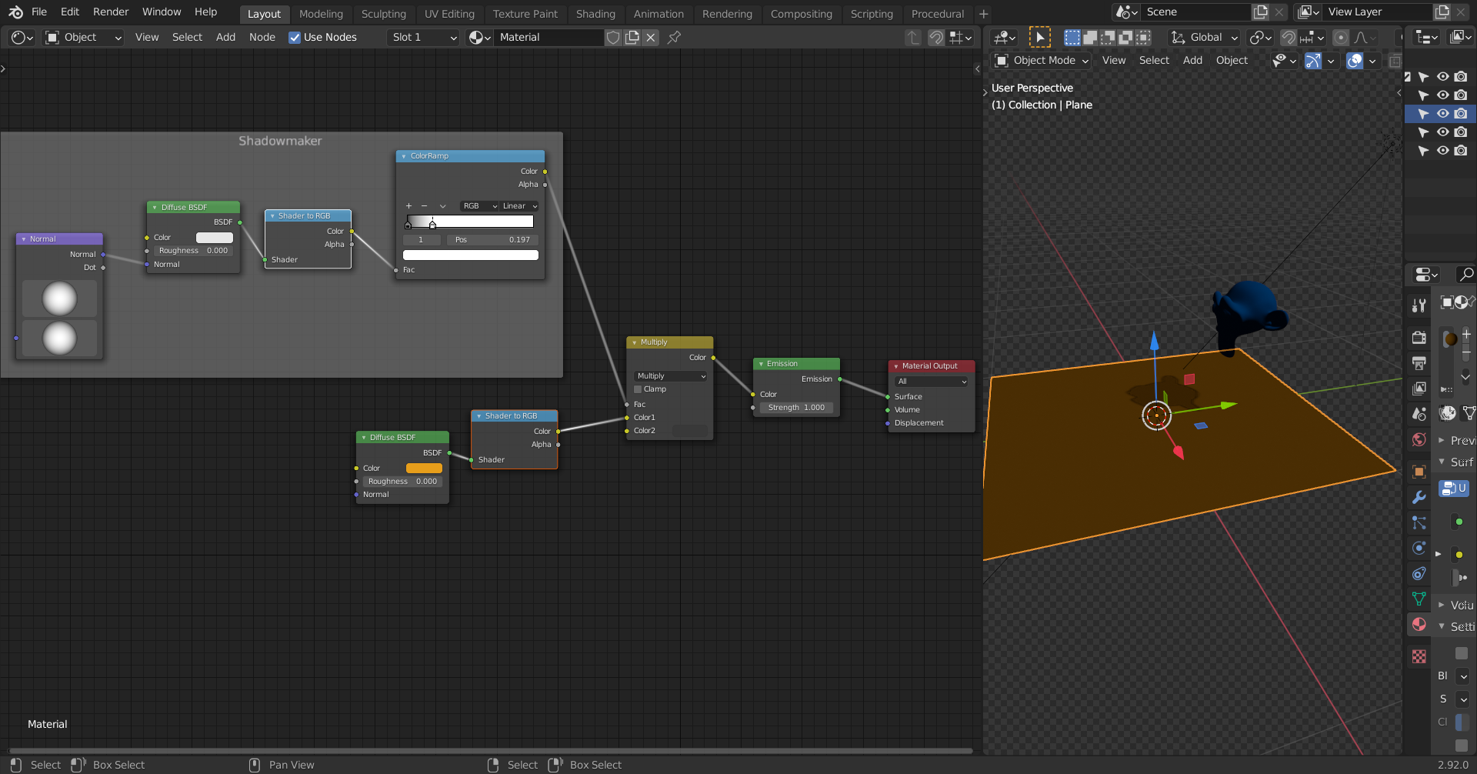The width and height of the screenshot is (1477, 774).
Task: Open the Modifier wrench properties tab
Action: (1419, 497)
